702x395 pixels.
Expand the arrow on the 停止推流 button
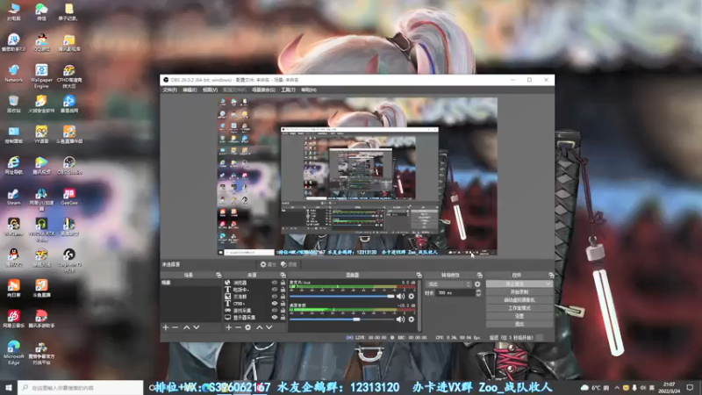tap(548, 284)
